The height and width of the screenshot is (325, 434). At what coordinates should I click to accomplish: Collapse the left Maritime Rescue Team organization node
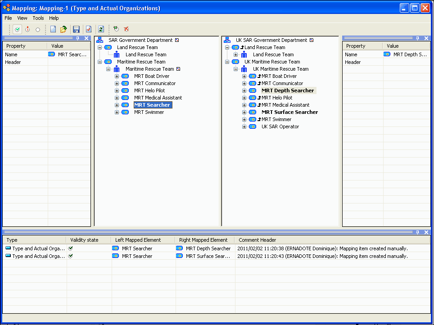pos(100,62)
